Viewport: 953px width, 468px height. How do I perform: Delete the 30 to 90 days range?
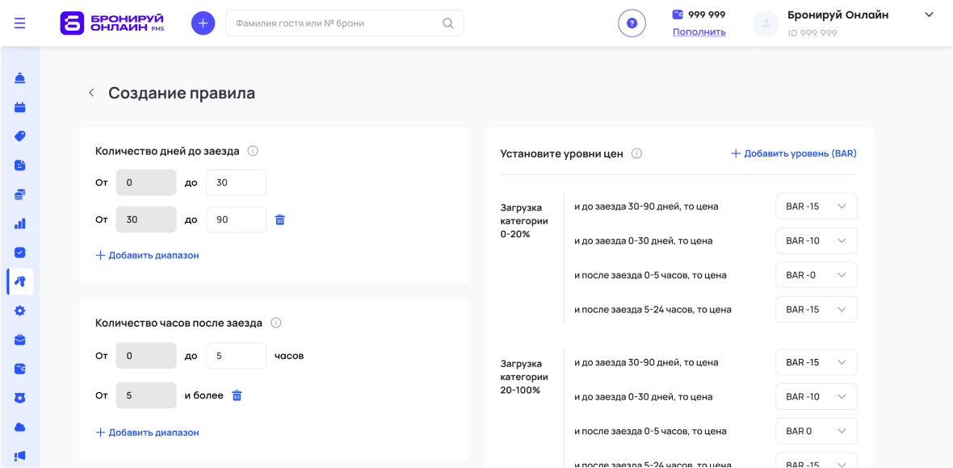[x=280, y=219]
